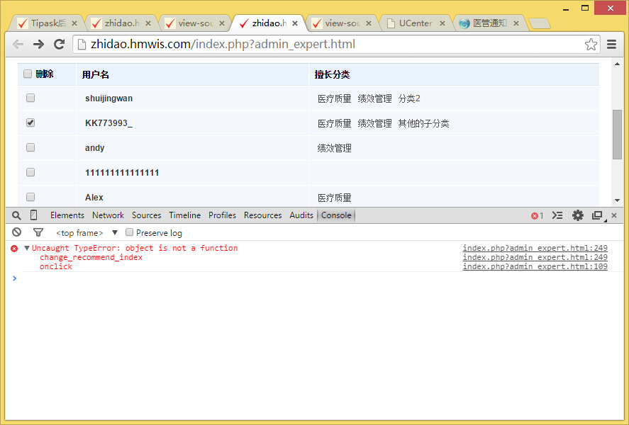Check the shuijingwan row checkbox
This screenshot has height=425, width=629.
pos(30,98)
